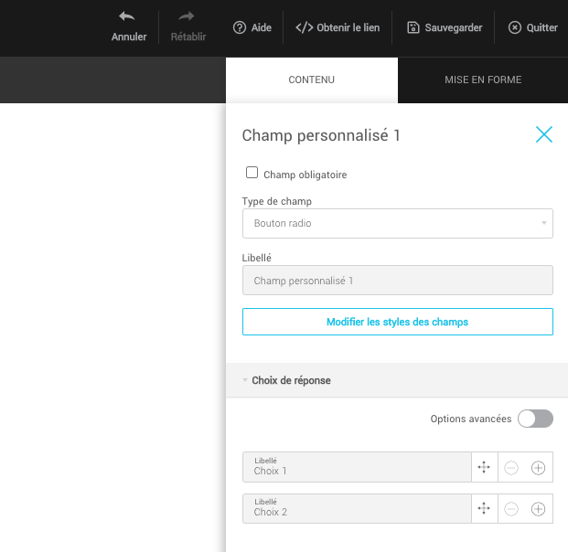
Task: Remove Choix 1 with minus icon
Action: (511, 467)
